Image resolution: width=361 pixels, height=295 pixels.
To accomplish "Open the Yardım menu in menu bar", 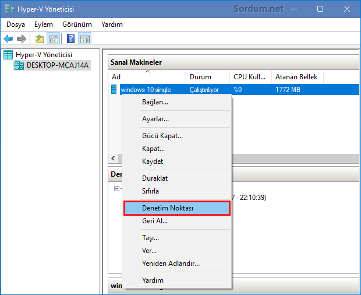I will [112, 24].
